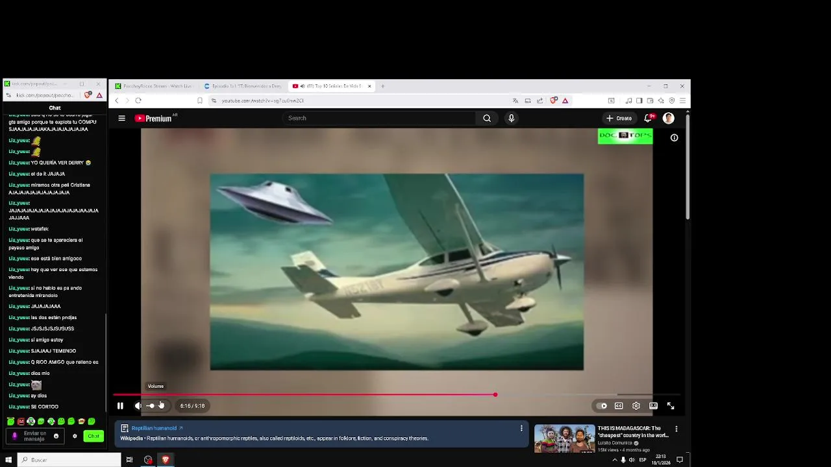Open the player settings gear
Image resolution: width=831 pixels, height=467 pixels.
point(636,406)
